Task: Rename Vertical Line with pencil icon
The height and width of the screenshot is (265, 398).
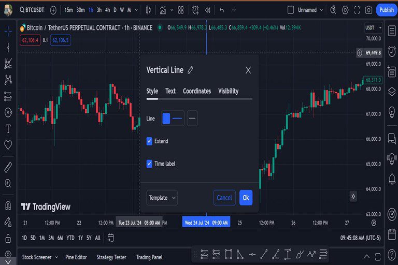Action: point(190,70)
